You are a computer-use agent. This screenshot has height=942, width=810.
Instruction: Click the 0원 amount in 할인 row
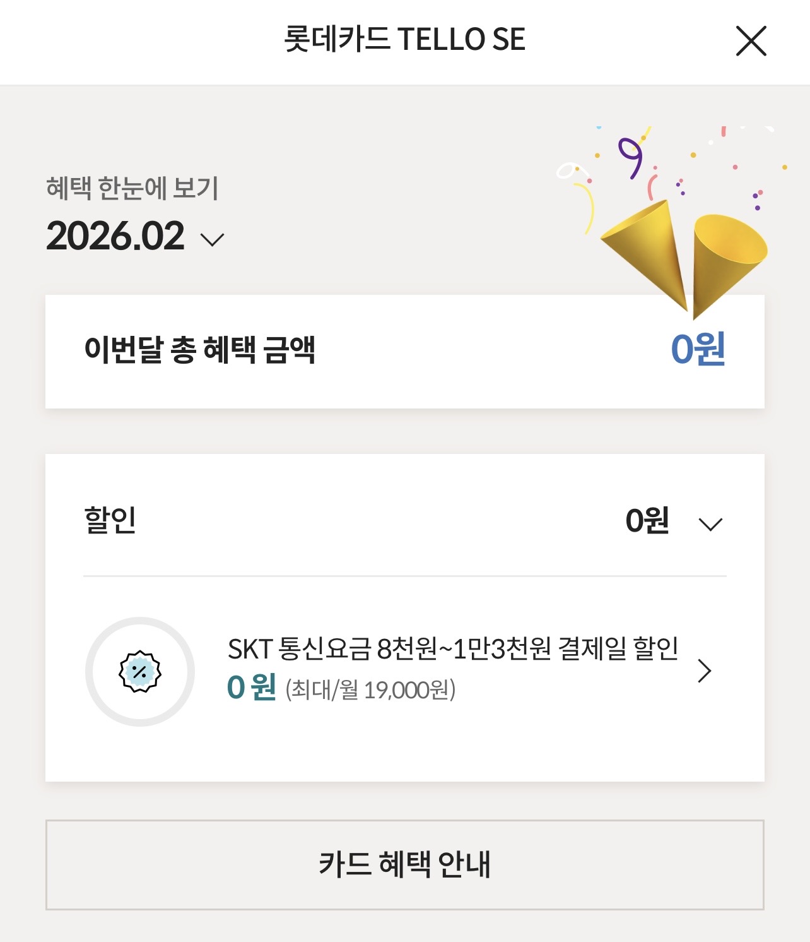pyautogui.click(x=647, y=521)
